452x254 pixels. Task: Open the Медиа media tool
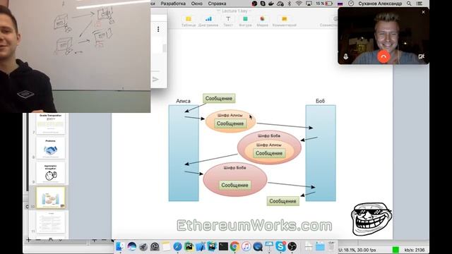262,22
